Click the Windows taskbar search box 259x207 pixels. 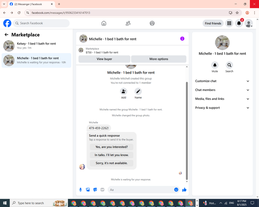39,203
